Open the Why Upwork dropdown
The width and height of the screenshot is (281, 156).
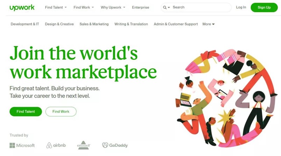click(113, 8)
